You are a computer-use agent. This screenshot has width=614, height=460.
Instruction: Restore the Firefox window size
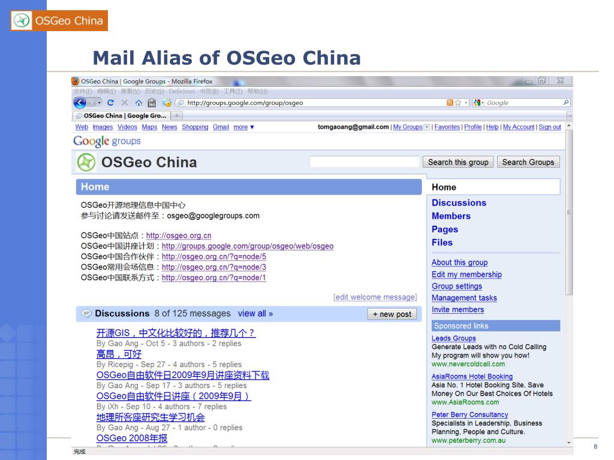[542, 81]
